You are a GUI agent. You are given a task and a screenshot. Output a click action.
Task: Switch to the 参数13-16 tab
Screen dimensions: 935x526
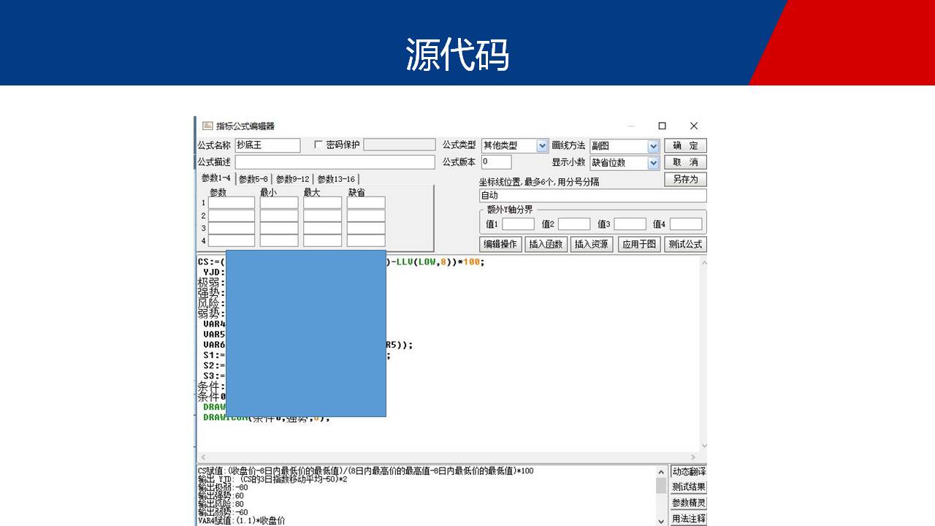(x=336, y=179)
